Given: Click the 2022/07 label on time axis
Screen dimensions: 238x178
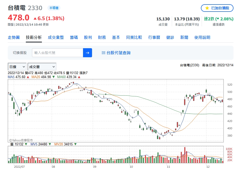Looking at the screenshot, I should [x=19, y=167].
